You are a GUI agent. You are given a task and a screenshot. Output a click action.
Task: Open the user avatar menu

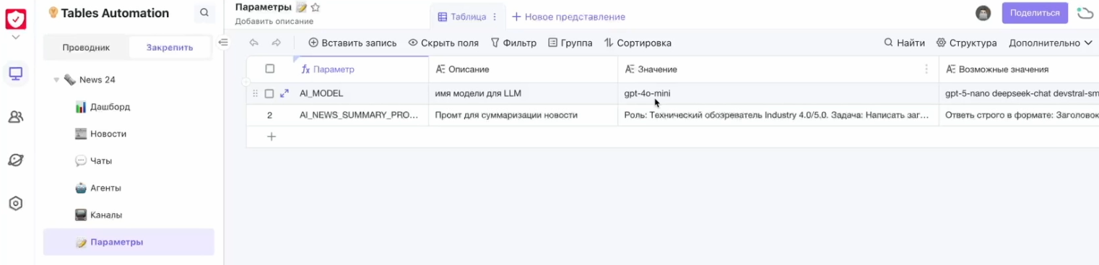tap(983, 13)
